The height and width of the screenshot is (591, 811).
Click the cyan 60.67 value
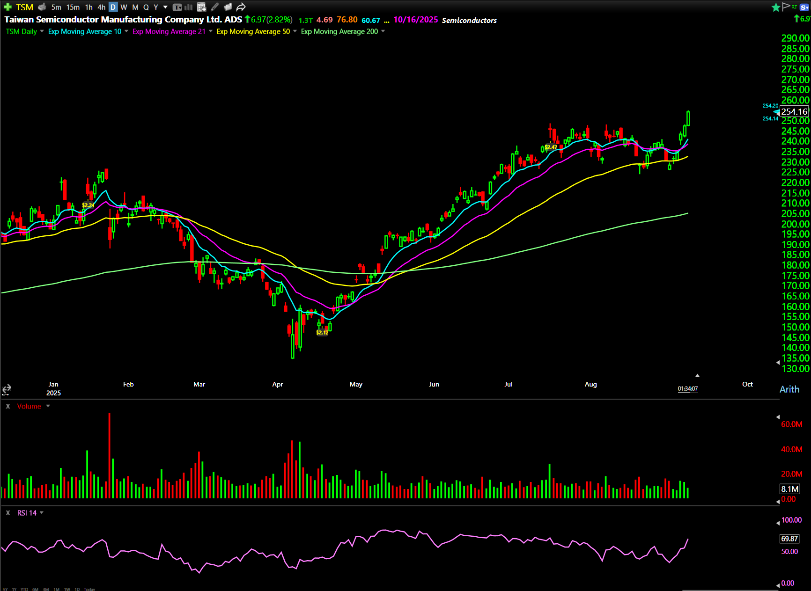click(371, 20)
